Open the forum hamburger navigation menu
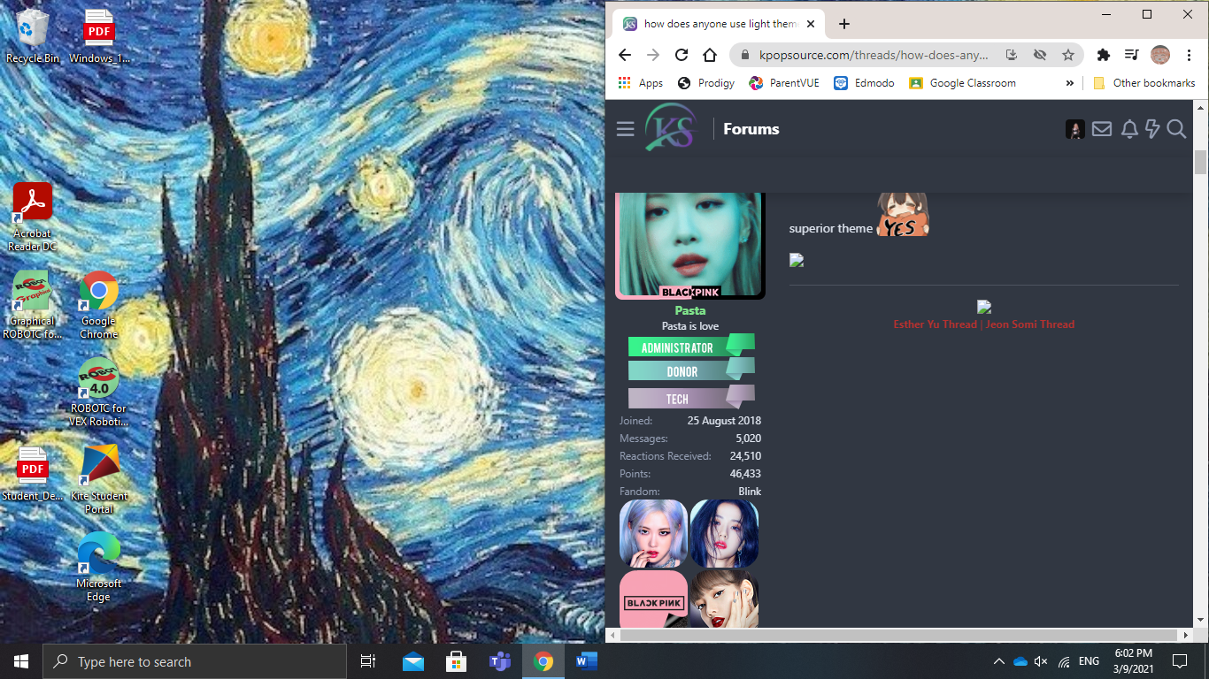The height and width of the screenshot is (679, 1209). [x=626, y=129]
